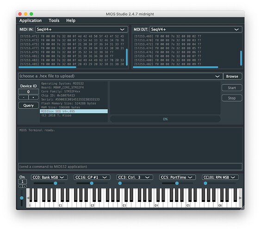Open the CC0: Bank MSB dropdown

tap(49, 177)
